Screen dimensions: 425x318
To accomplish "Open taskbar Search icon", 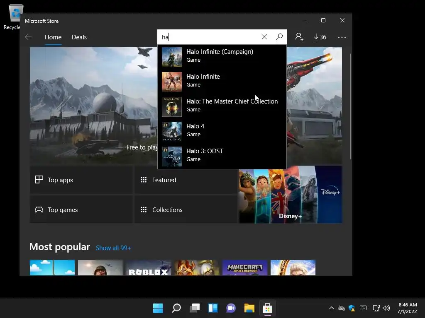I will (176, 308).
